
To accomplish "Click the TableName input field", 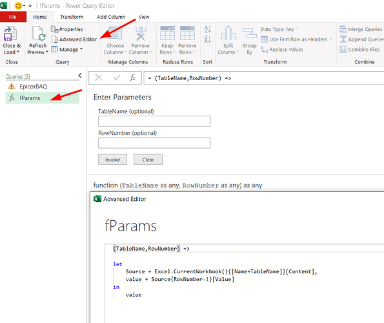I will pos(154,121).
